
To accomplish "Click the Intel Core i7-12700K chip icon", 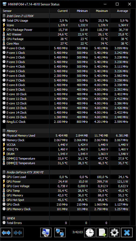I will tap(4, 16).
